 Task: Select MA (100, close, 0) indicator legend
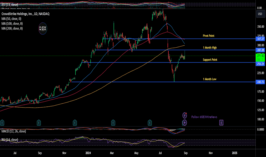click(x=12, y=24)
